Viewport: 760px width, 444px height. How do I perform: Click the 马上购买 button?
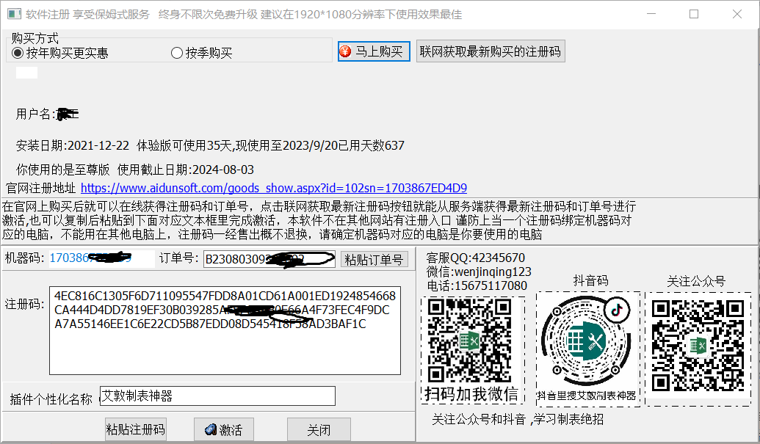pyautogui.click(x=374, y=51)
